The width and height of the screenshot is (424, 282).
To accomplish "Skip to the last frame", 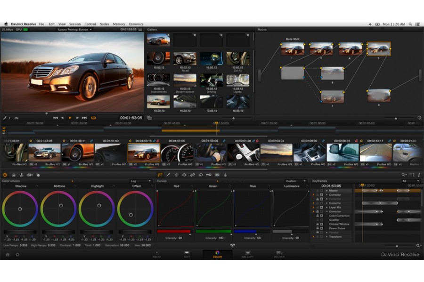I will (x=84, y=118).
